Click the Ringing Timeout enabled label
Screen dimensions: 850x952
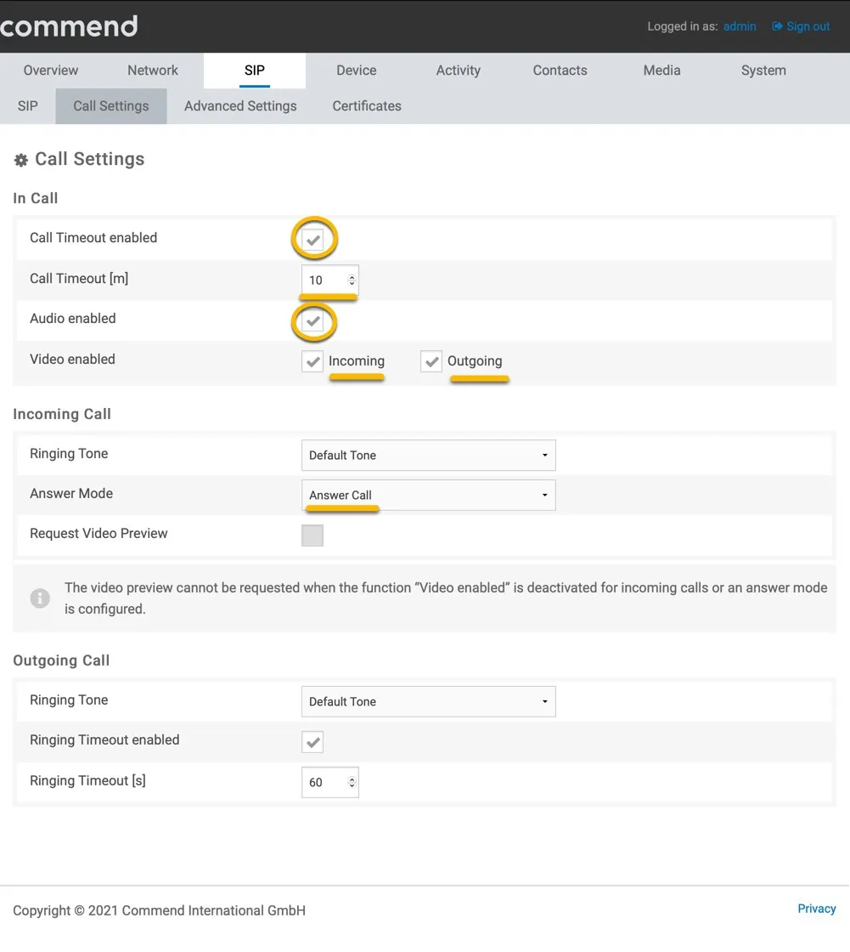pyautogui.click(x=105, y=740)
